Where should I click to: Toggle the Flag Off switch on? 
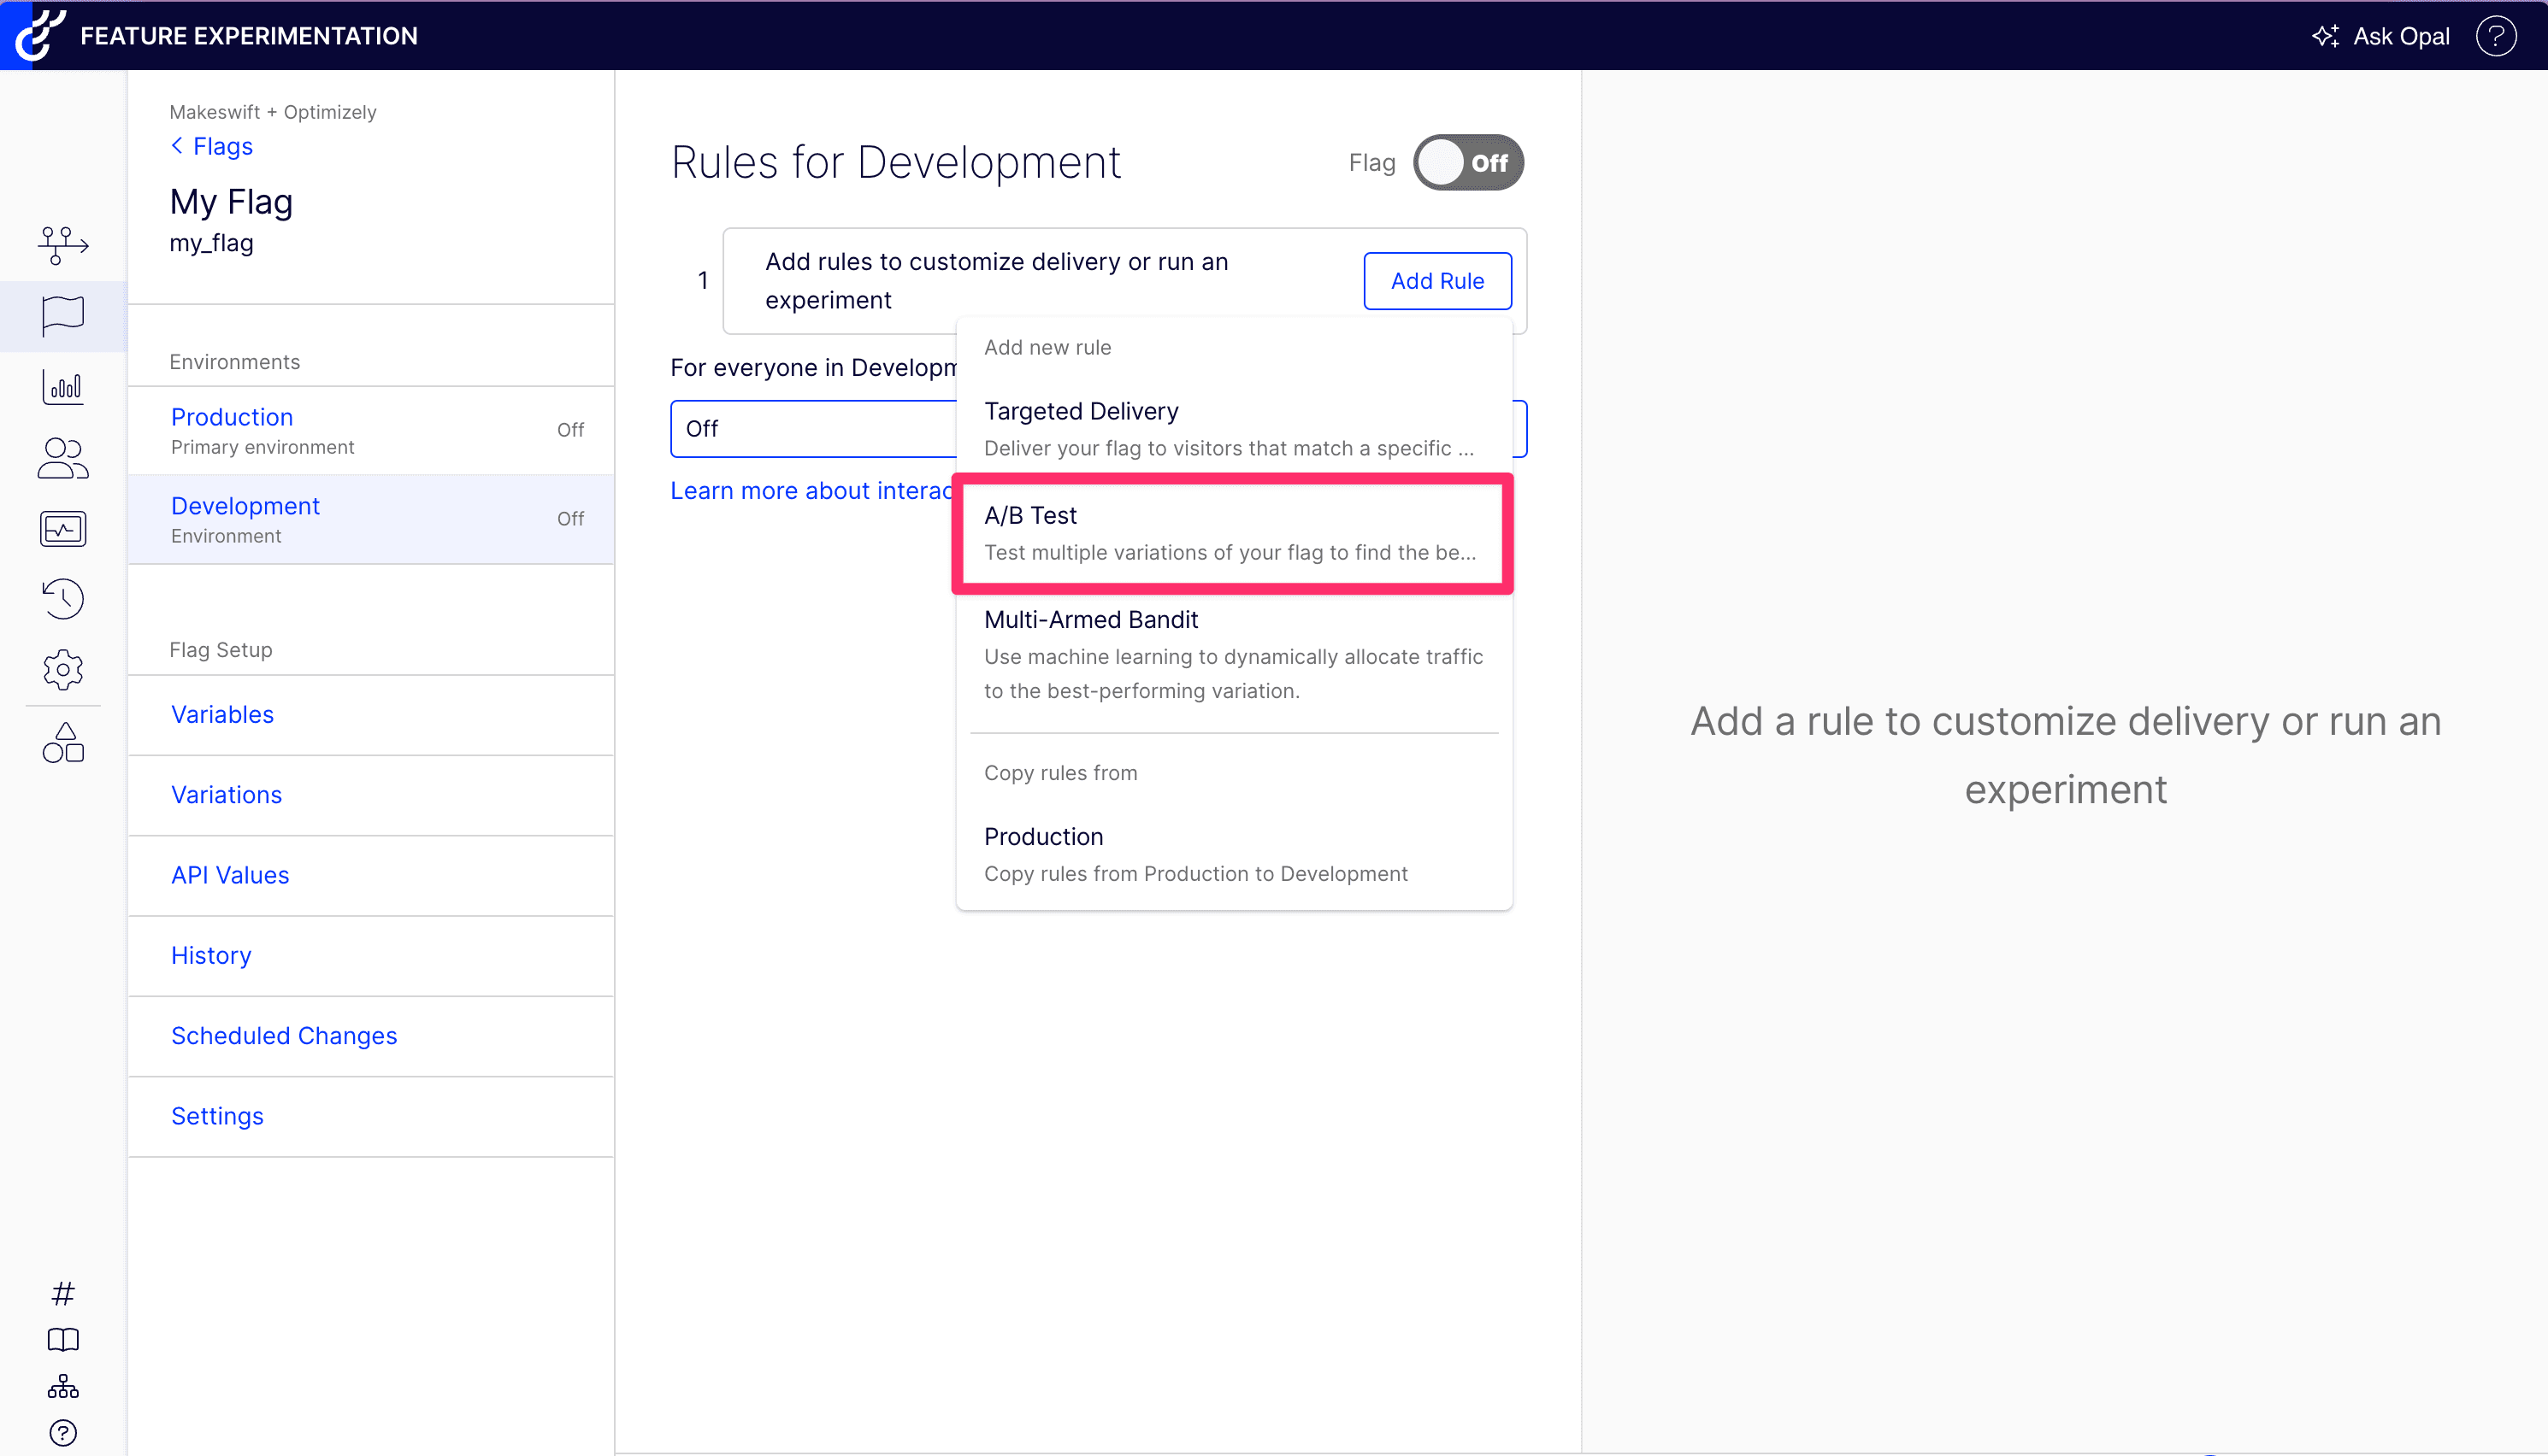[1467, 163]
